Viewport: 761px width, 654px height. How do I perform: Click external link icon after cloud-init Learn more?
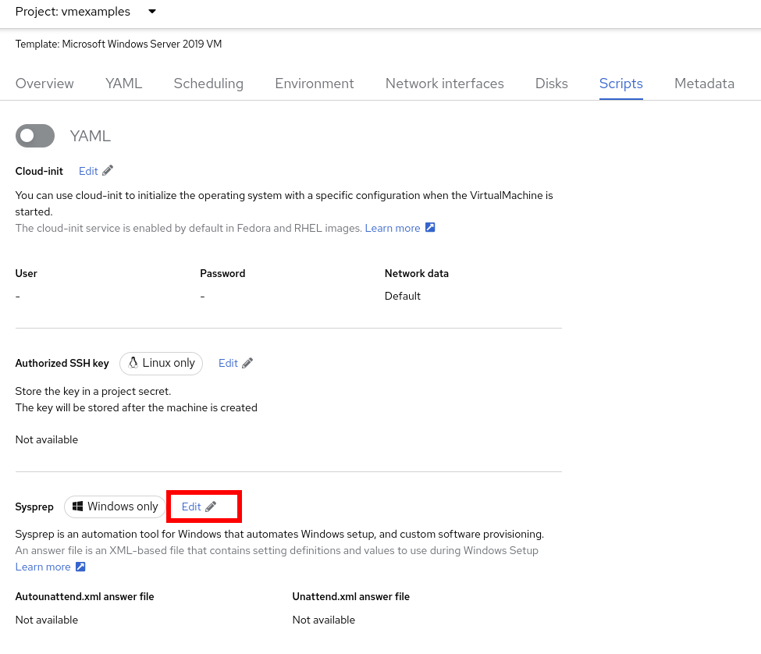pyautogui.click(x=430, y=228)
